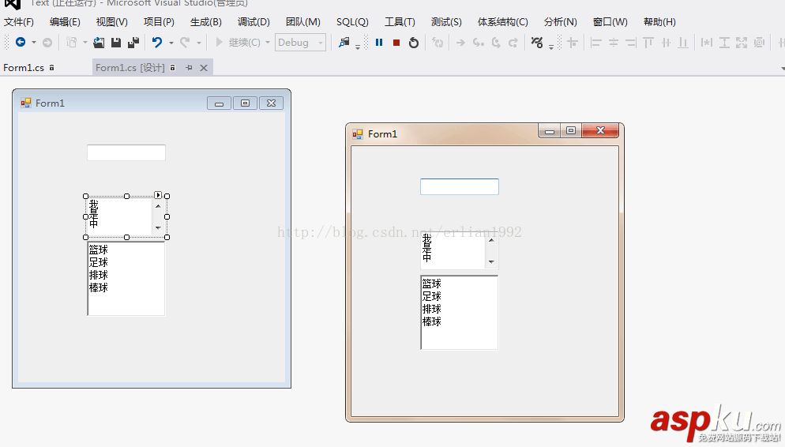Click the empty textbox in running Form1
This screenshot has width=785, height=447.
(x=459, y=186)
